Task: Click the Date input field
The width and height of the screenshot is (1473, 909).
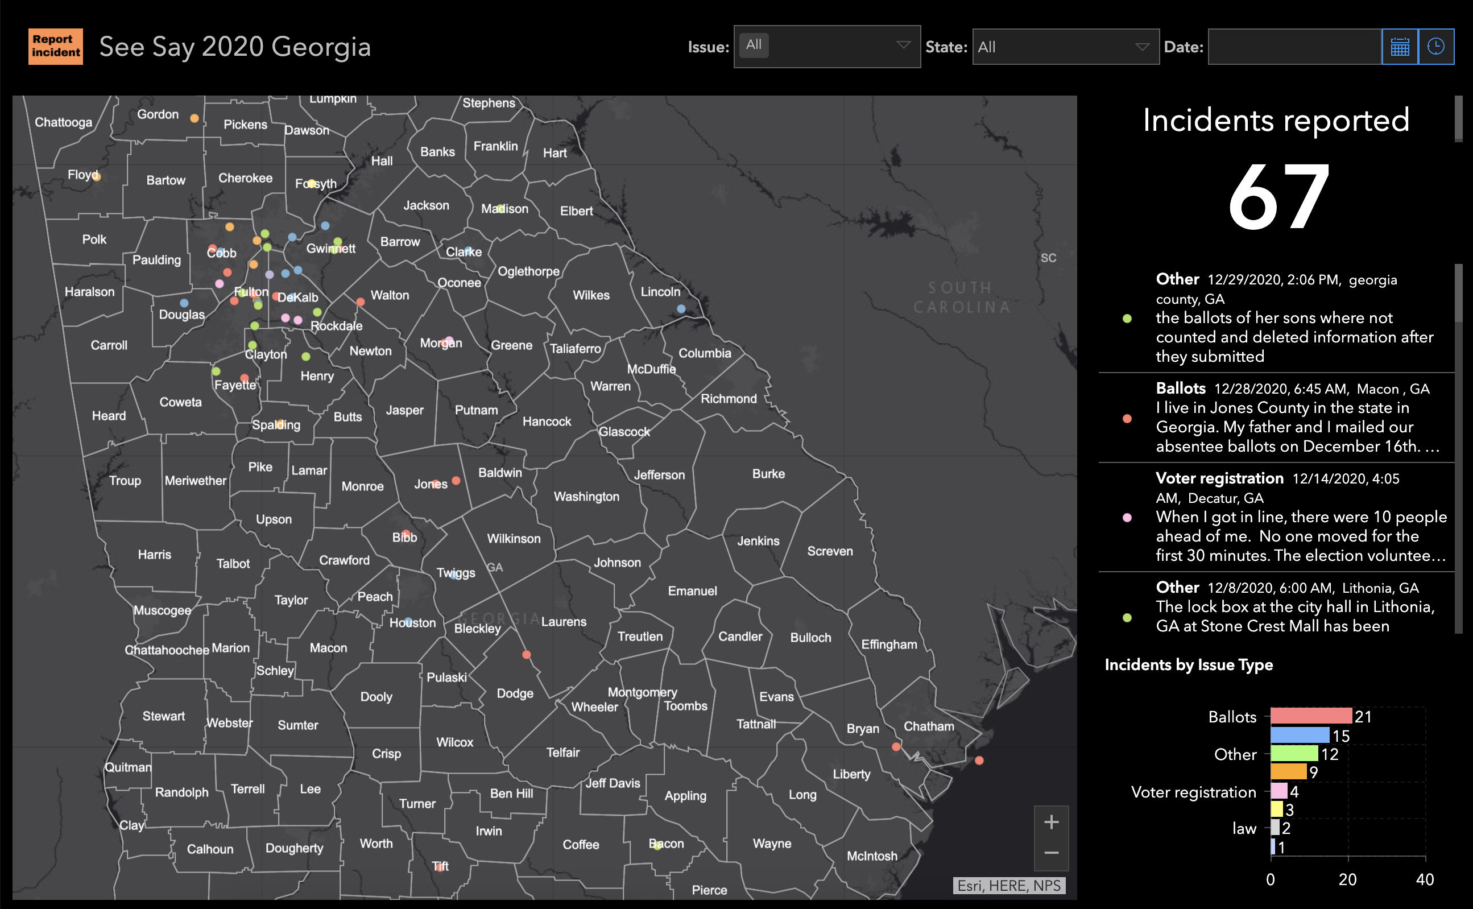Action: point(1294,47)
